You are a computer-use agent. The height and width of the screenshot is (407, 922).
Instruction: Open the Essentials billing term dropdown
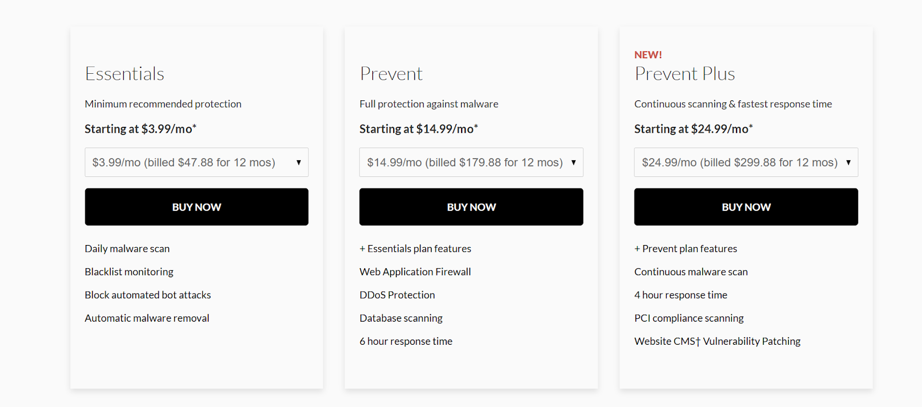click(197, 163)
